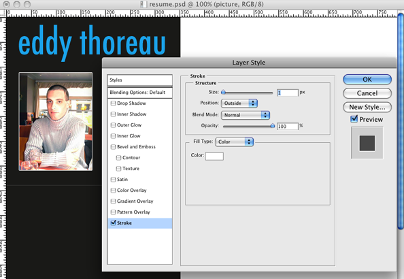404x279 pixels.
Task: Click the Opacity slider handle
Action: coord(272,126)
